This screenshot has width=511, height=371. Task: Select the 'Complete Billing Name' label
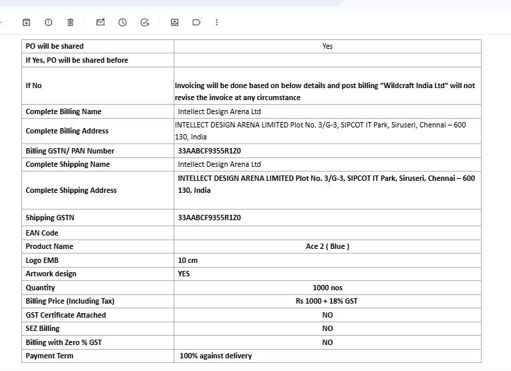tap(63, 111)
